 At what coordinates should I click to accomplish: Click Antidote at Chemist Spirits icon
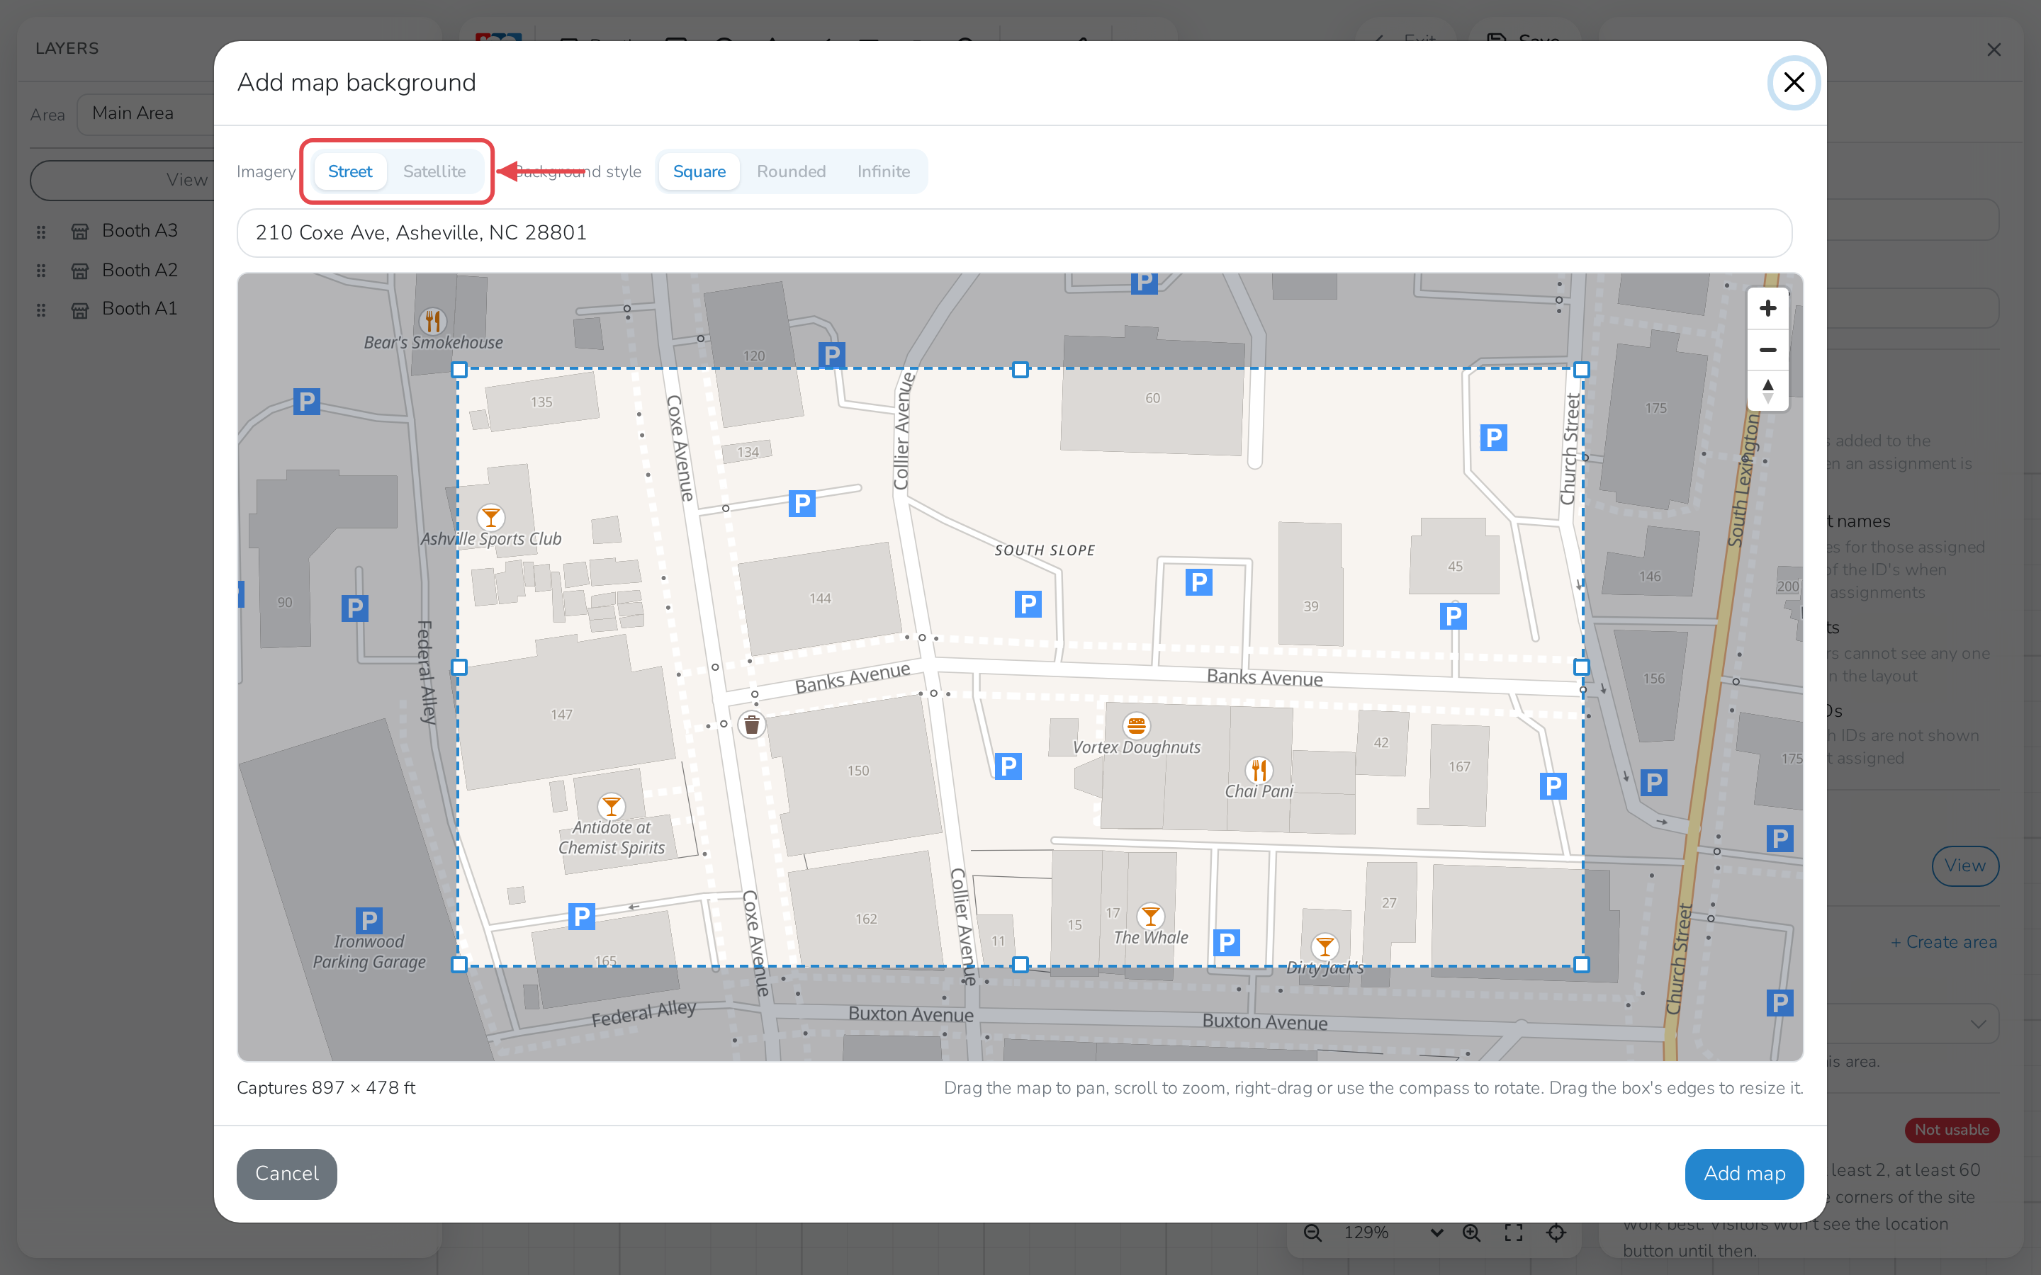click(x=612, y=806)
